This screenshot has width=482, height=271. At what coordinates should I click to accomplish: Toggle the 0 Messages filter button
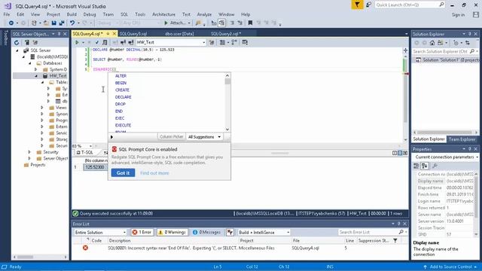click(x=207, y=233)
